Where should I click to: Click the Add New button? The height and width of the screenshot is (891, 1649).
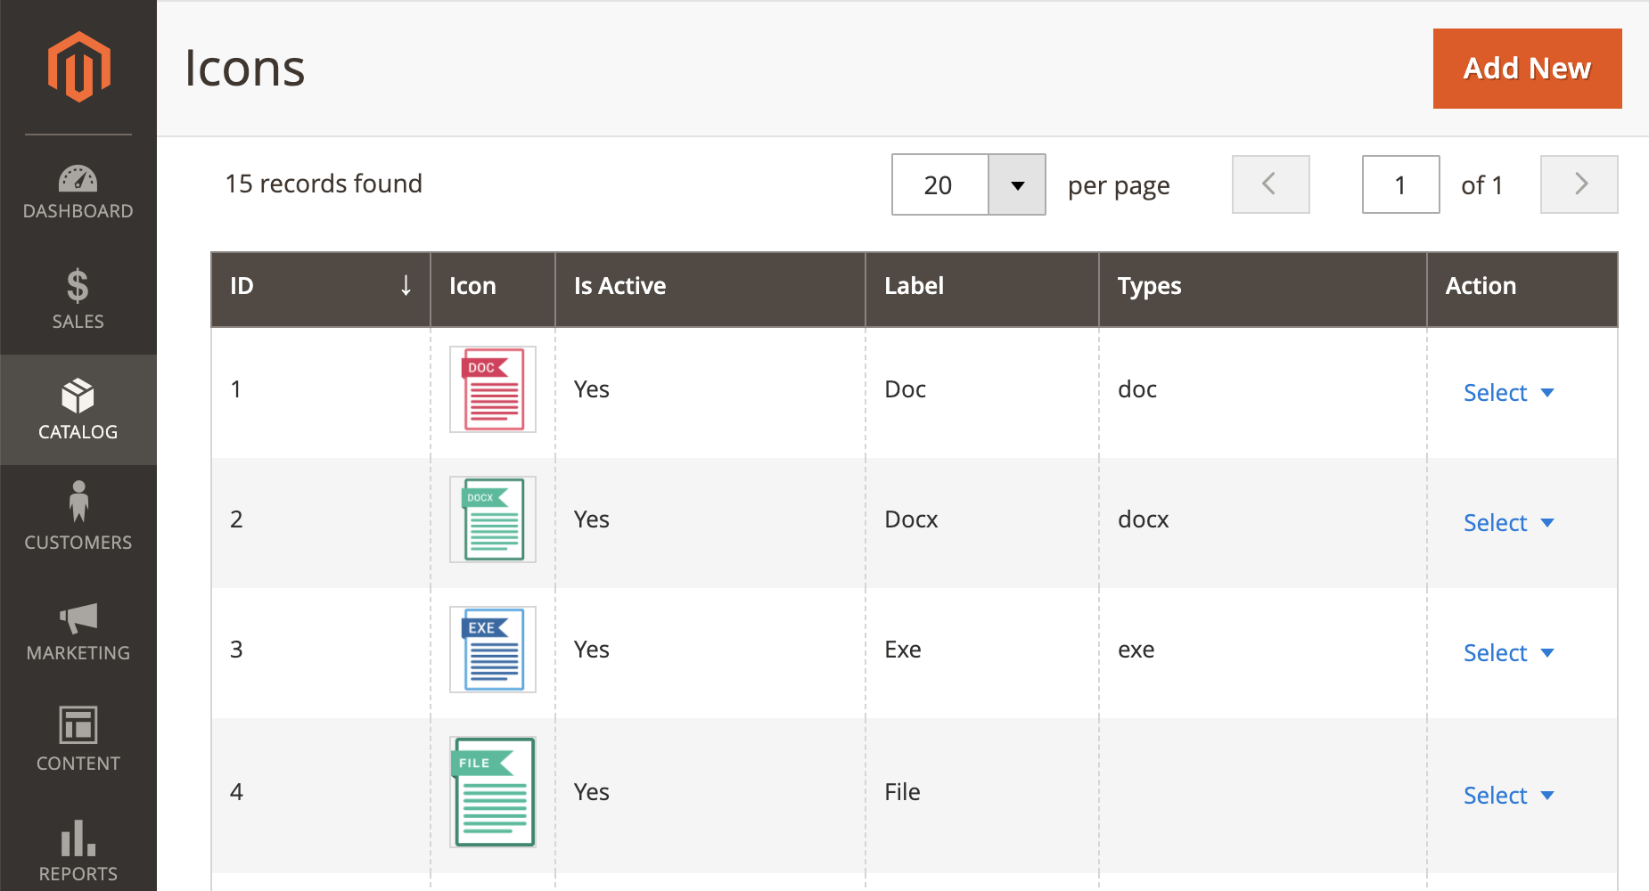tap(1527, 68)
